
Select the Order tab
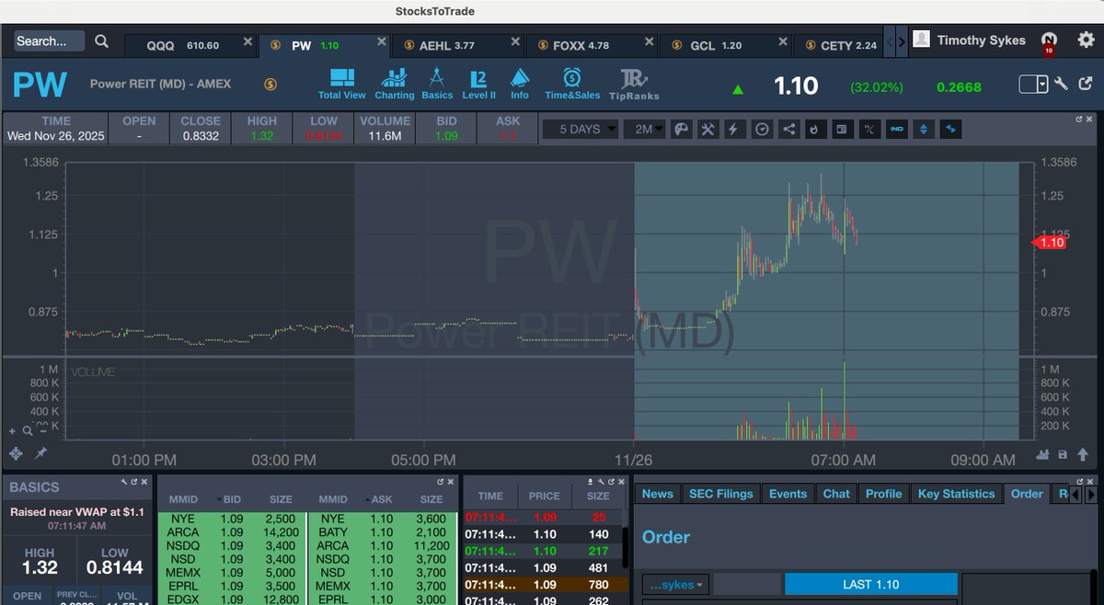click(1027, 494)
